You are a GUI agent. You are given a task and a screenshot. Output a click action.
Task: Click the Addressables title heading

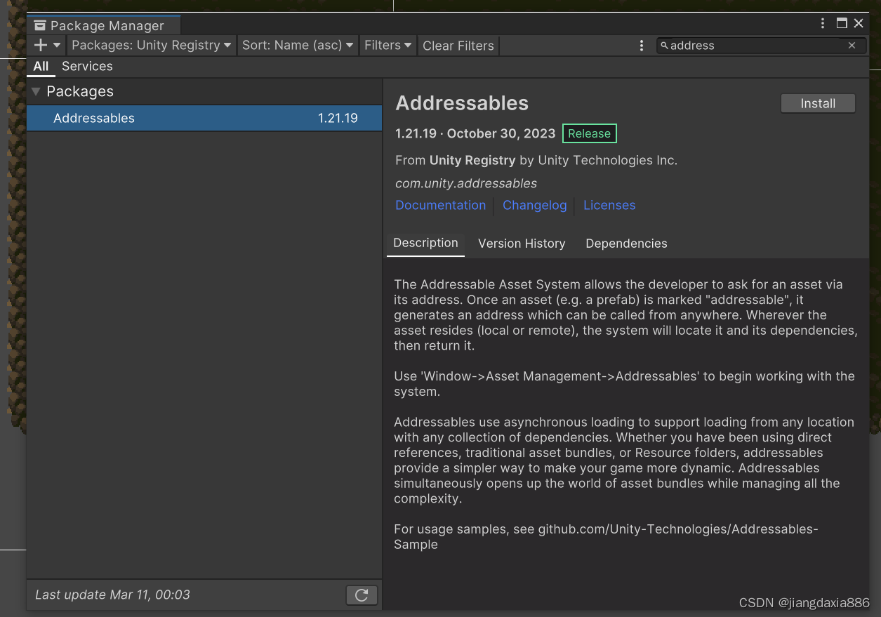click(x=462, y=103)
